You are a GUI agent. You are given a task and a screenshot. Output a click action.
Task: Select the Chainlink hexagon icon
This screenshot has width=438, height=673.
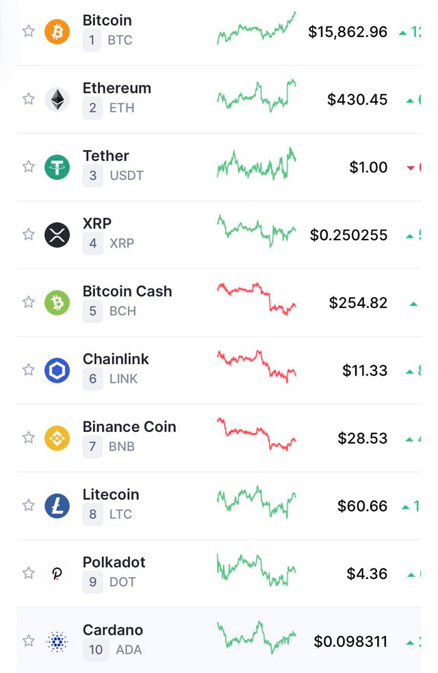[57, 369]
